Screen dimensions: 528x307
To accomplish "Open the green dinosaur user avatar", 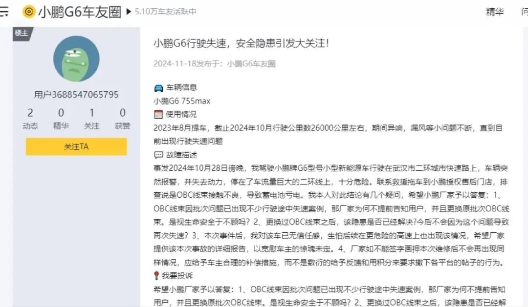I will (x=76, y=59).
